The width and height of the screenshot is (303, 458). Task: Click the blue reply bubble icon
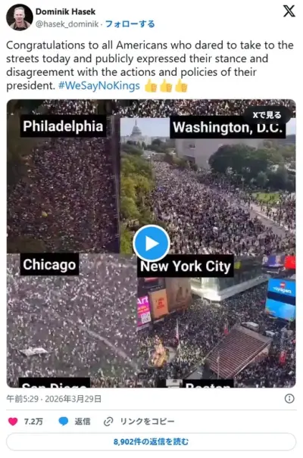[64, 421]
